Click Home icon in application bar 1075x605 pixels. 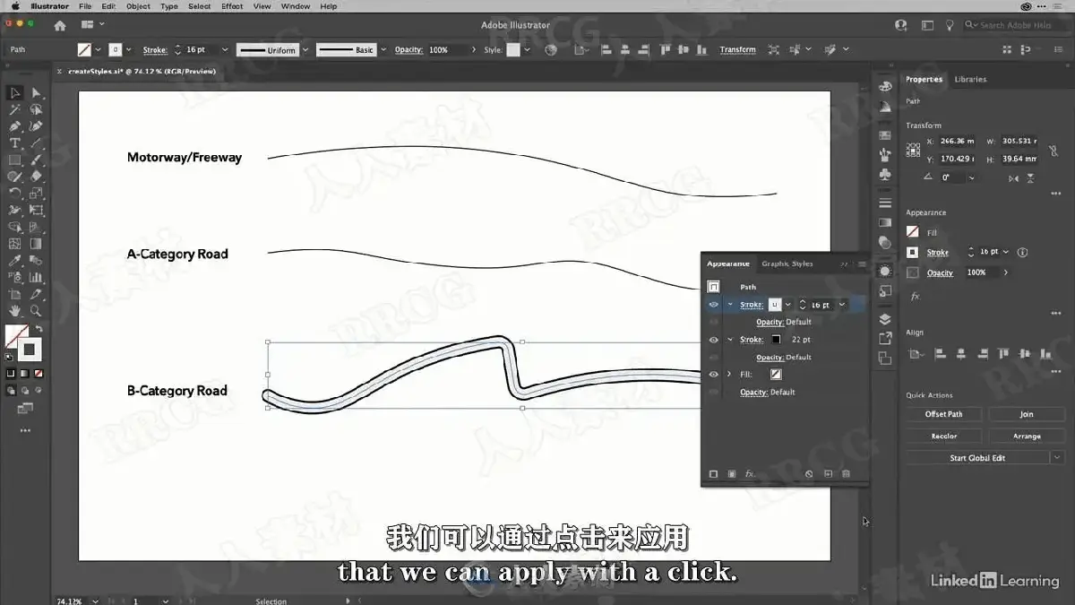pyautogui.click(x=60, y=25)
